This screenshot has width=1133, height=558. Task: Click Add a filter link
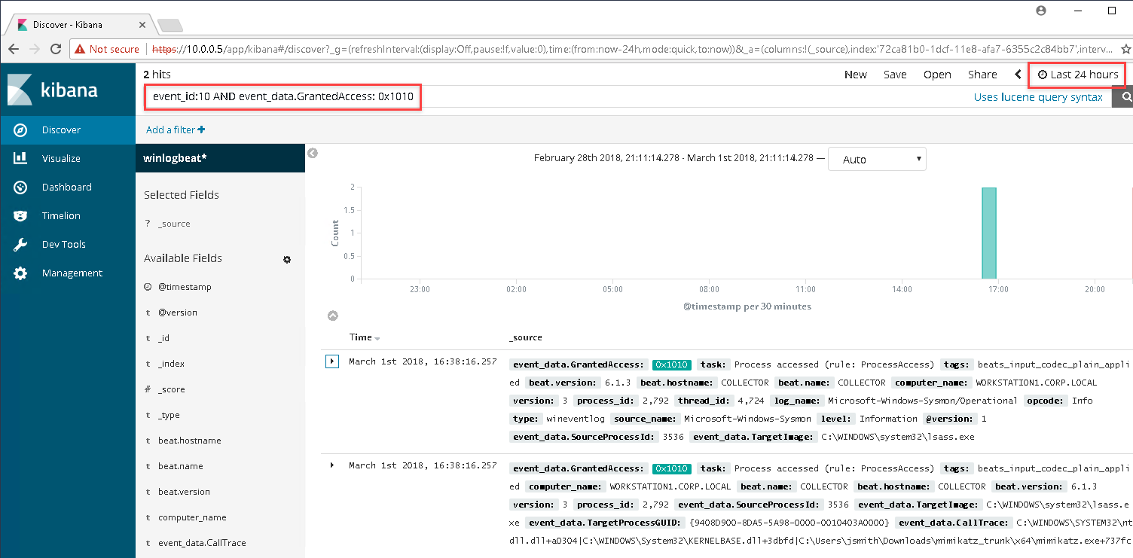(x=176, y=130)
